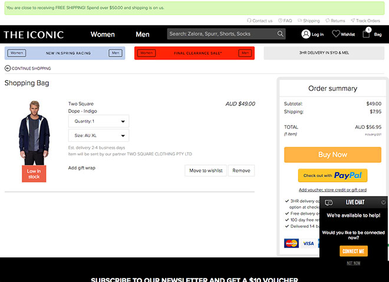
Task: Click Add voucher, store credit or gift card
Action: (x=332, y=190)
